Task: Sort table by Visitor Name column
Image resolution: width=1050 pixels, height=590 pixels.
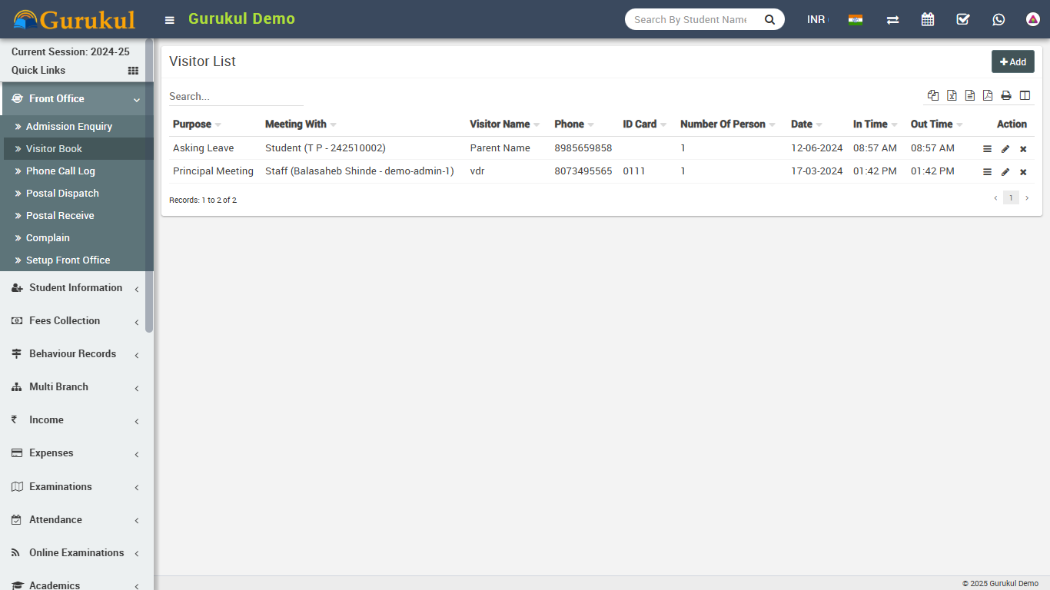Action: tap(500, 124)
